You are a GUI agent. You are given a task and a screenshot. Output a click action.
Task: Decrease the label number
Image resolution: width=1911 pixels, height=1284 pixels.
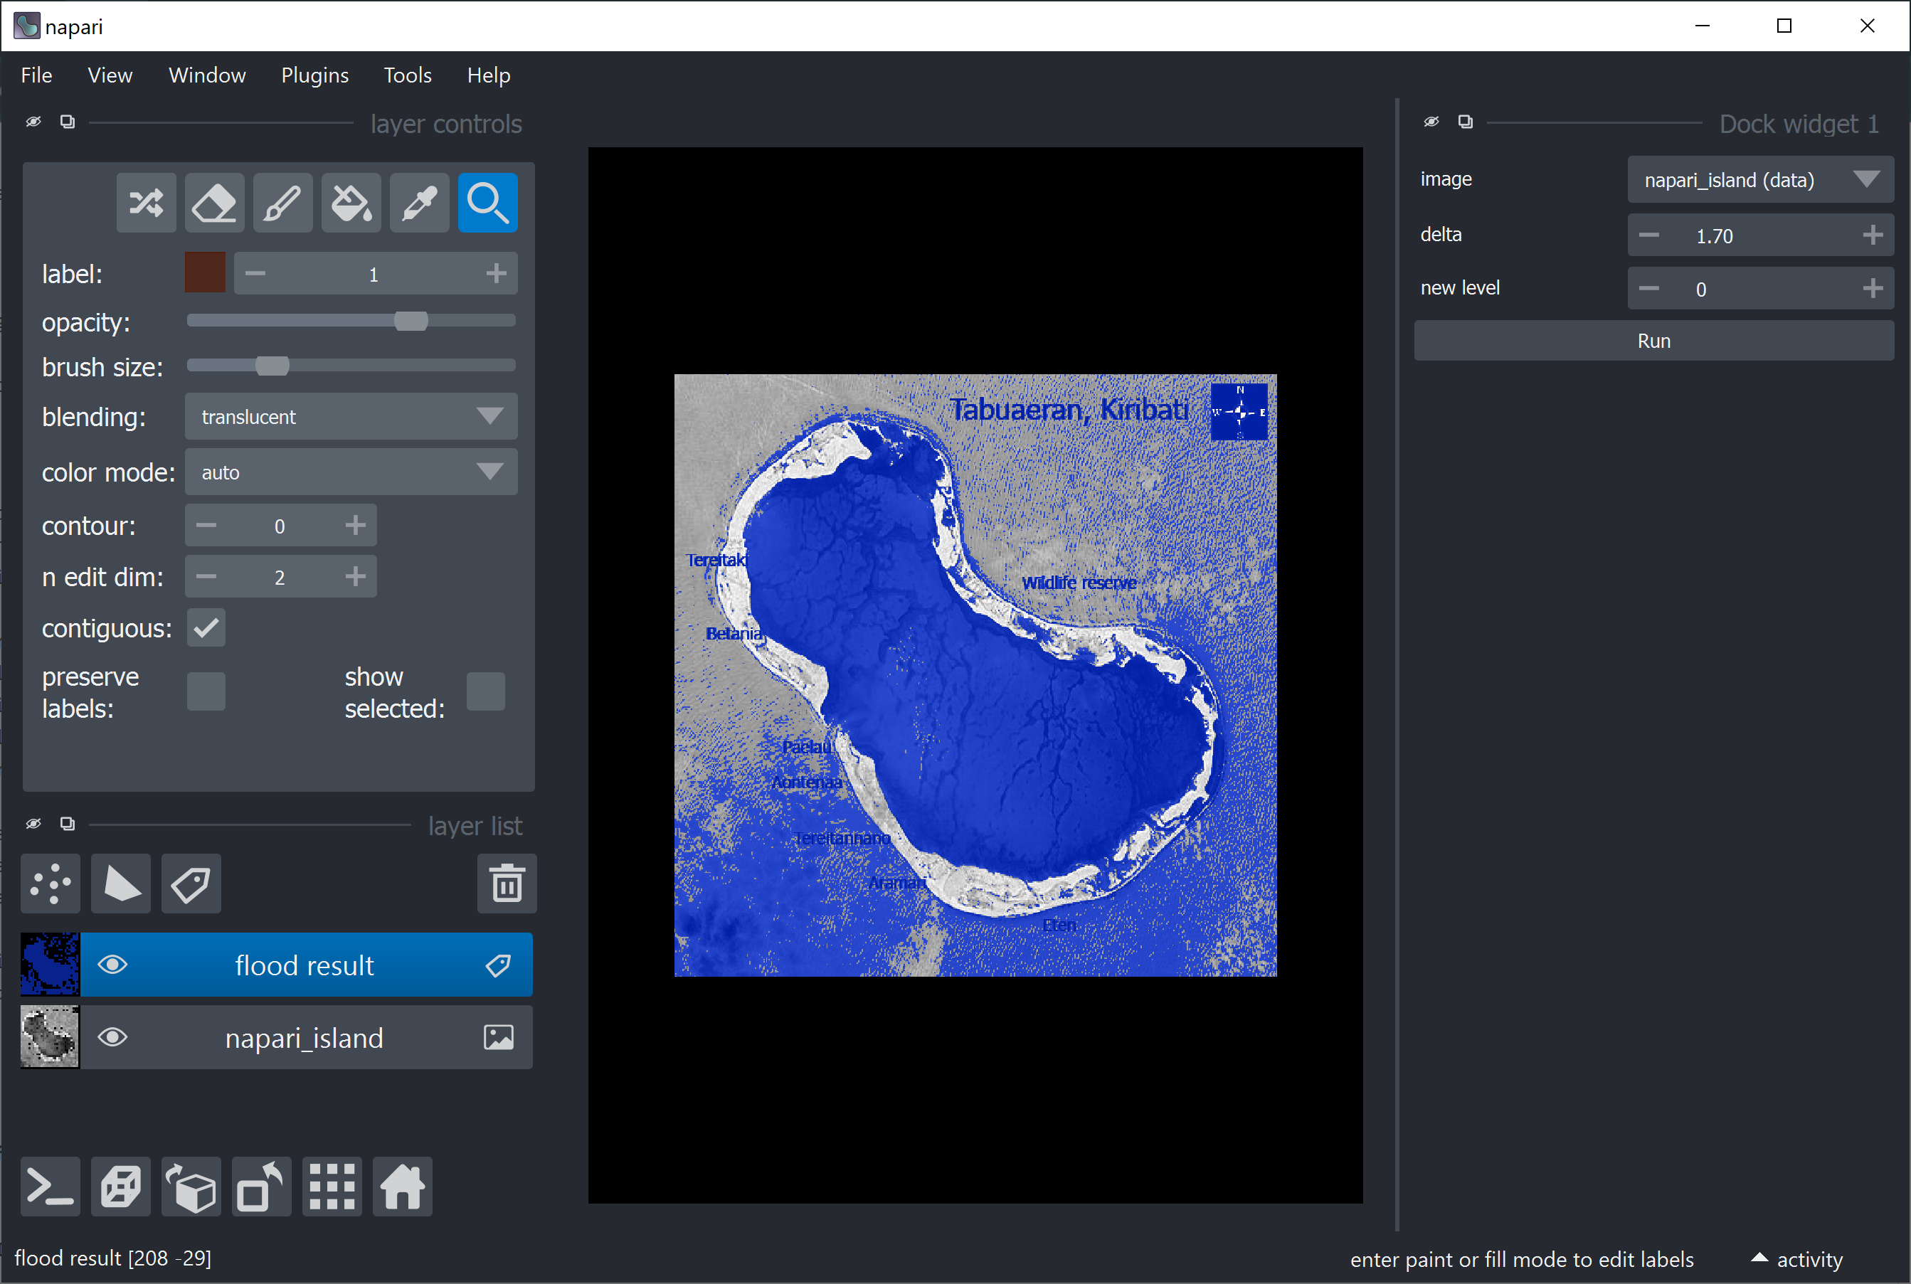(255, 273)
